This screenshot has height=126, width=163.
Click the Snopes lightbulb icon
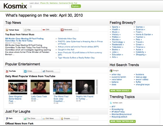62,119
